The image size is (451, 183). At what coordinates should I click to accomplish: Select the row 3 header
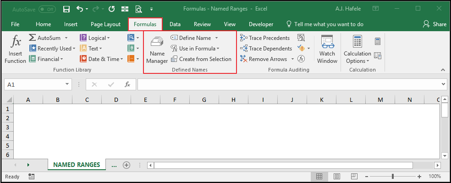8,127
